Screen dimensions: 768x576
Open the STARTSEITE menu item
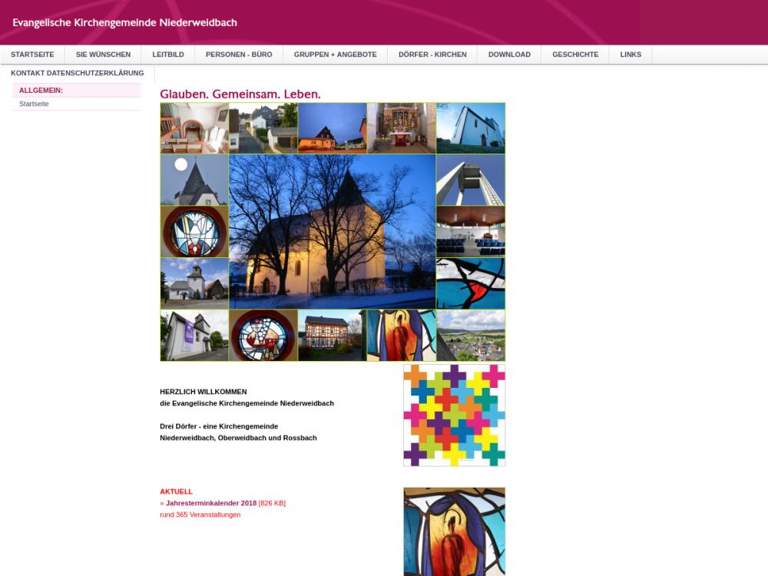(x=32, y=55)
